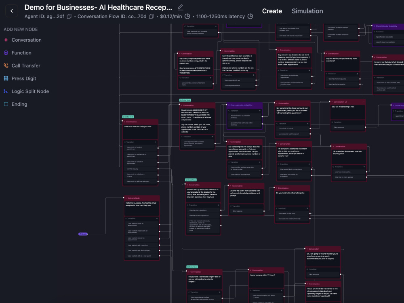Add transition to 'answer user's question' node
The height and width of the screenshot is (303, 404).
point(218,205)
